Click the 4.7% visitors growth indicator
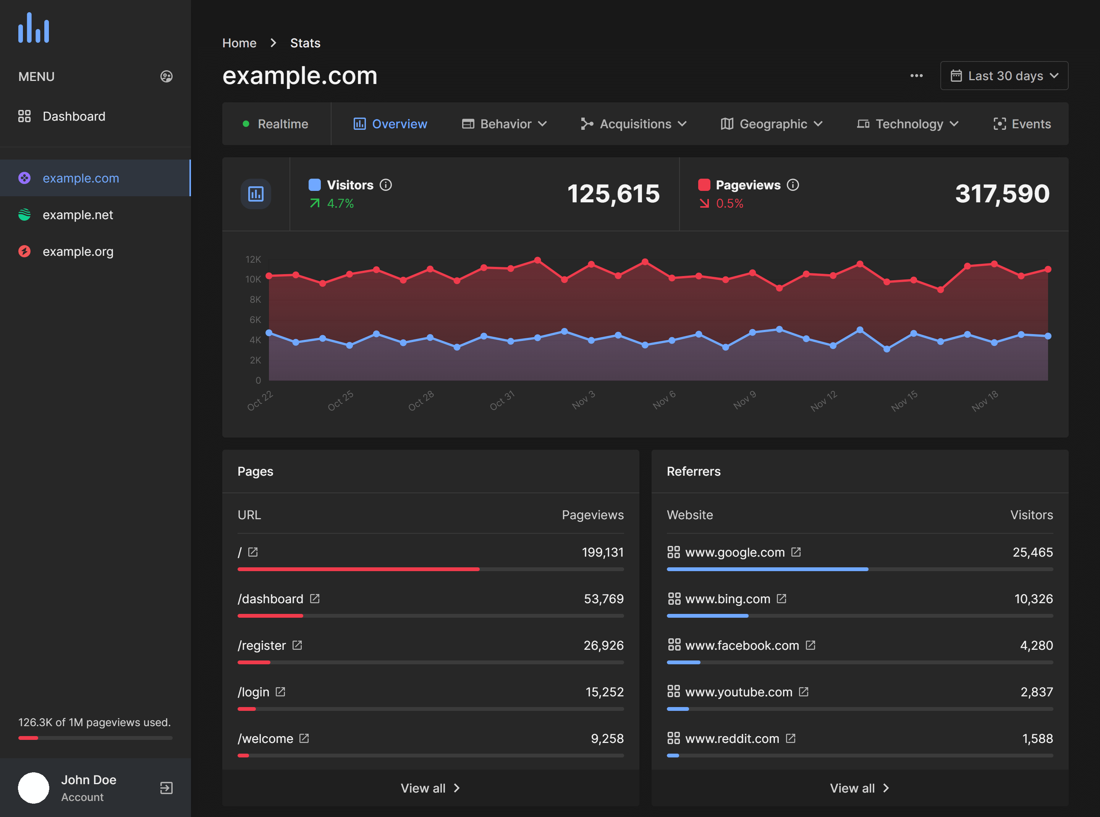Viewport: 1100px width, 817px height. click(332, 203)
